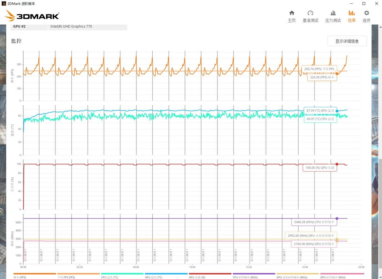The height and width of the screenshot is (279, 382).
Task: Click the 2992.68 (MHz) GPU memory clock tooltip
Action: pyautogui.click(x=311, y=235)
